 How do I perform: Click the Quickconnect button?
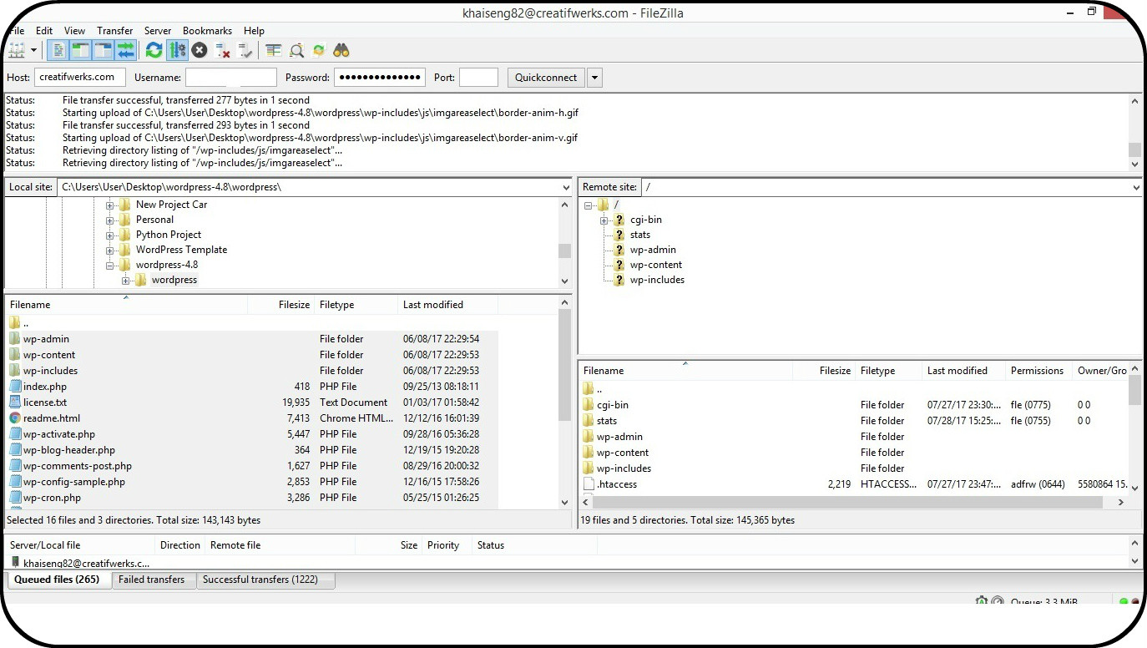point(546,78)
